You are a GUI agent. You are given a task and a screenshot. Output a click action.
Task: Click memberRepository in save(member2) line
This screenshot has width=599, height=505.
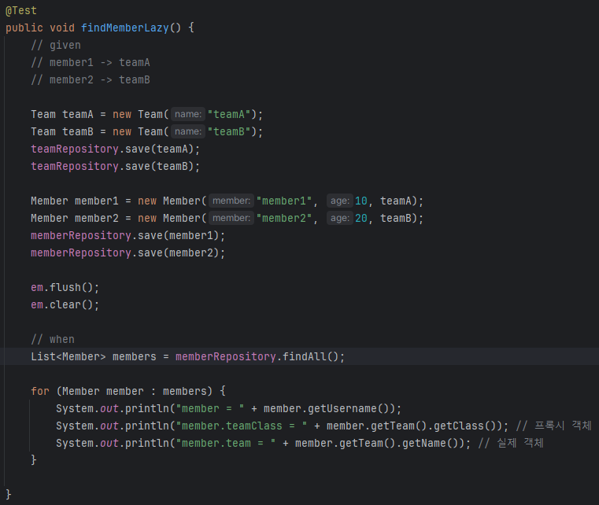(x=81, y=252)
